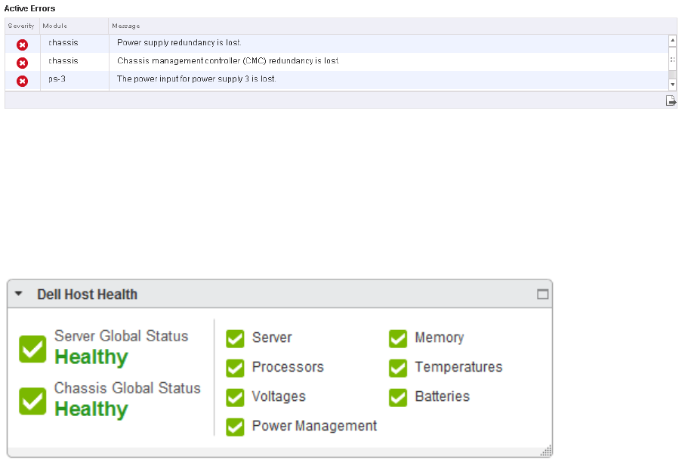Collapse the Dell Host Health panel
This screenshot has width=682, height=475.
(18, 294)
